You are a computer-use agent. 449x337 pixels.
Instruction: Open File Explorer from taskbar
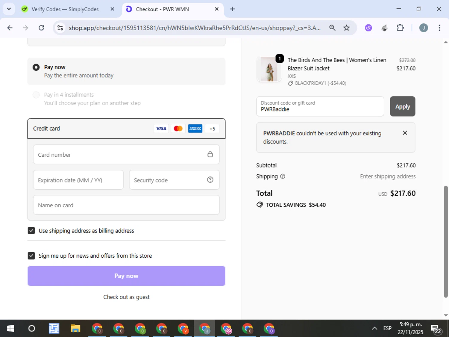75,329
